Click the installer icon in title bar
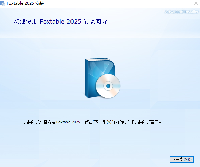200x167 pixels. [2, 3]
